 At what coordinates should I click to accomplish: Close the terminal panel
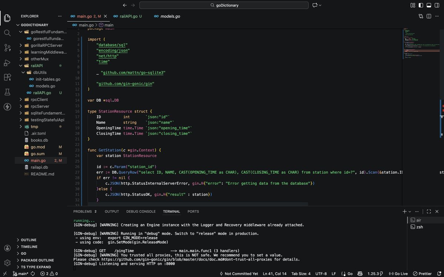pyautogui.click(x=437, y=212)
